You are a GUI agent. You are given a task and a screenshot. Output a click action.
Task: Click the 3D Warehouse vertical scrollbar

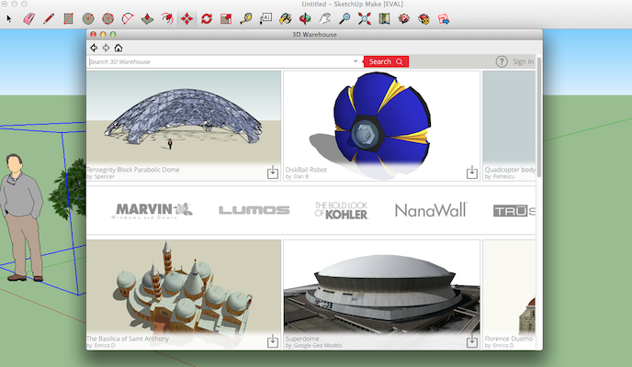539,117
